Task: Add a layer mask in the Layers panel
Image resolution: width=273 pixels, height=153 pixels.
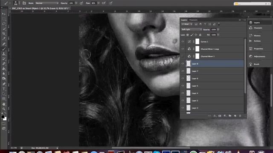Action: [220, 116]
